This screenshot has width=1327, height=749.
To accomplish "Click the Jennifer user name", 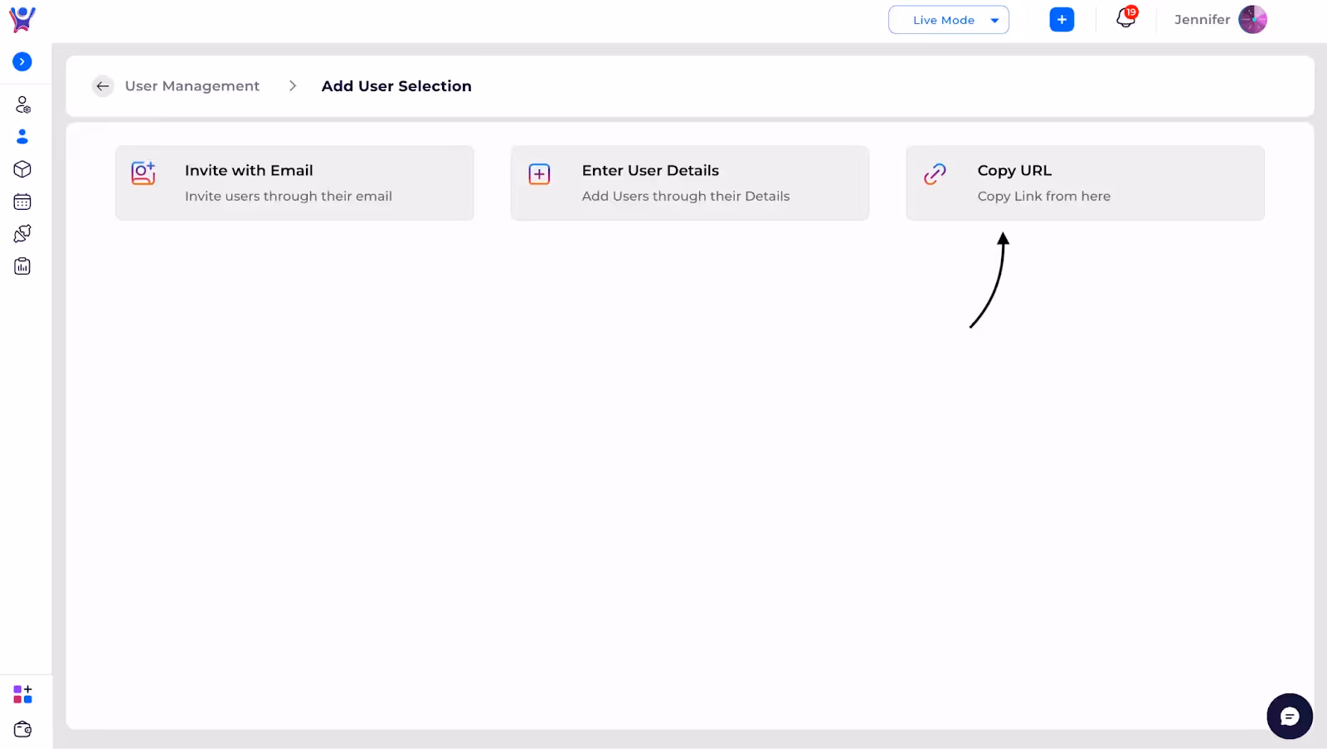I will (x=1202, y=20).
